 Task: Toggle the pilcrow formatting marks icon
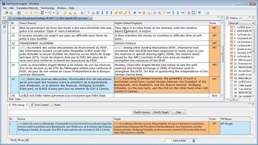pyautogui.click(x=88, y=13)
